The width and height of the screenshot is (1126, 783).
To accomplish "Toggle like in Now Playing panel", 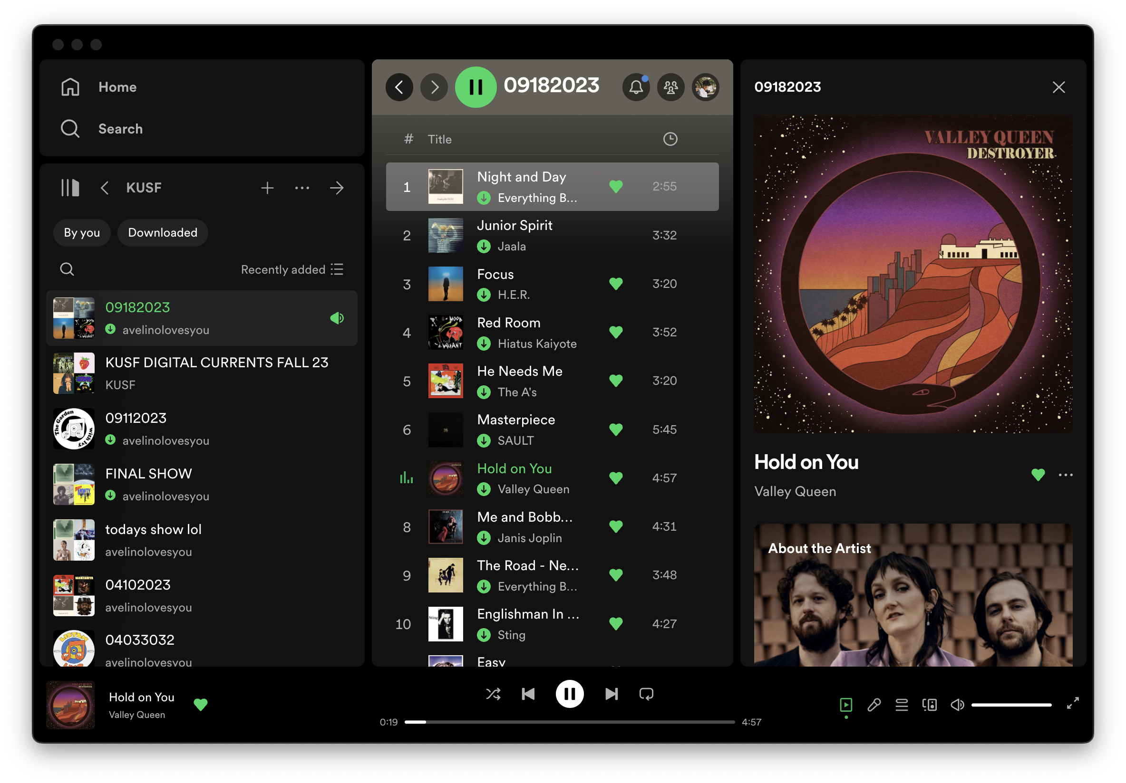I will click(1038, 475).
